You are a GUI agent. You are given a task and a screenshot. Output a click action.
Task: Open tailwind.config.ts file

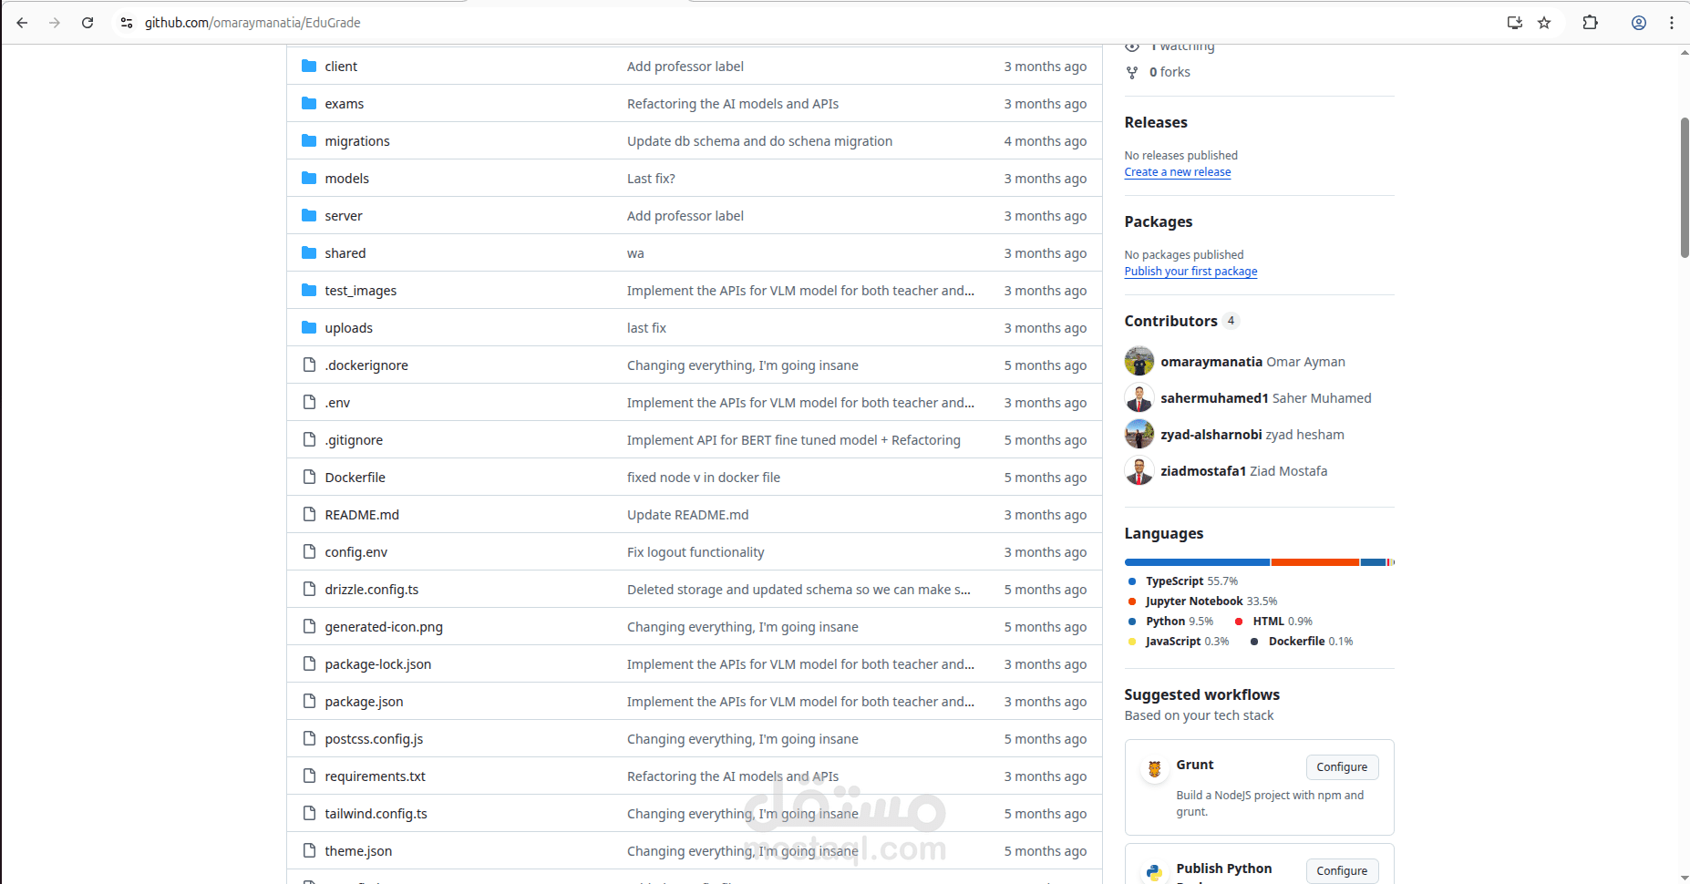coord(376,814)
